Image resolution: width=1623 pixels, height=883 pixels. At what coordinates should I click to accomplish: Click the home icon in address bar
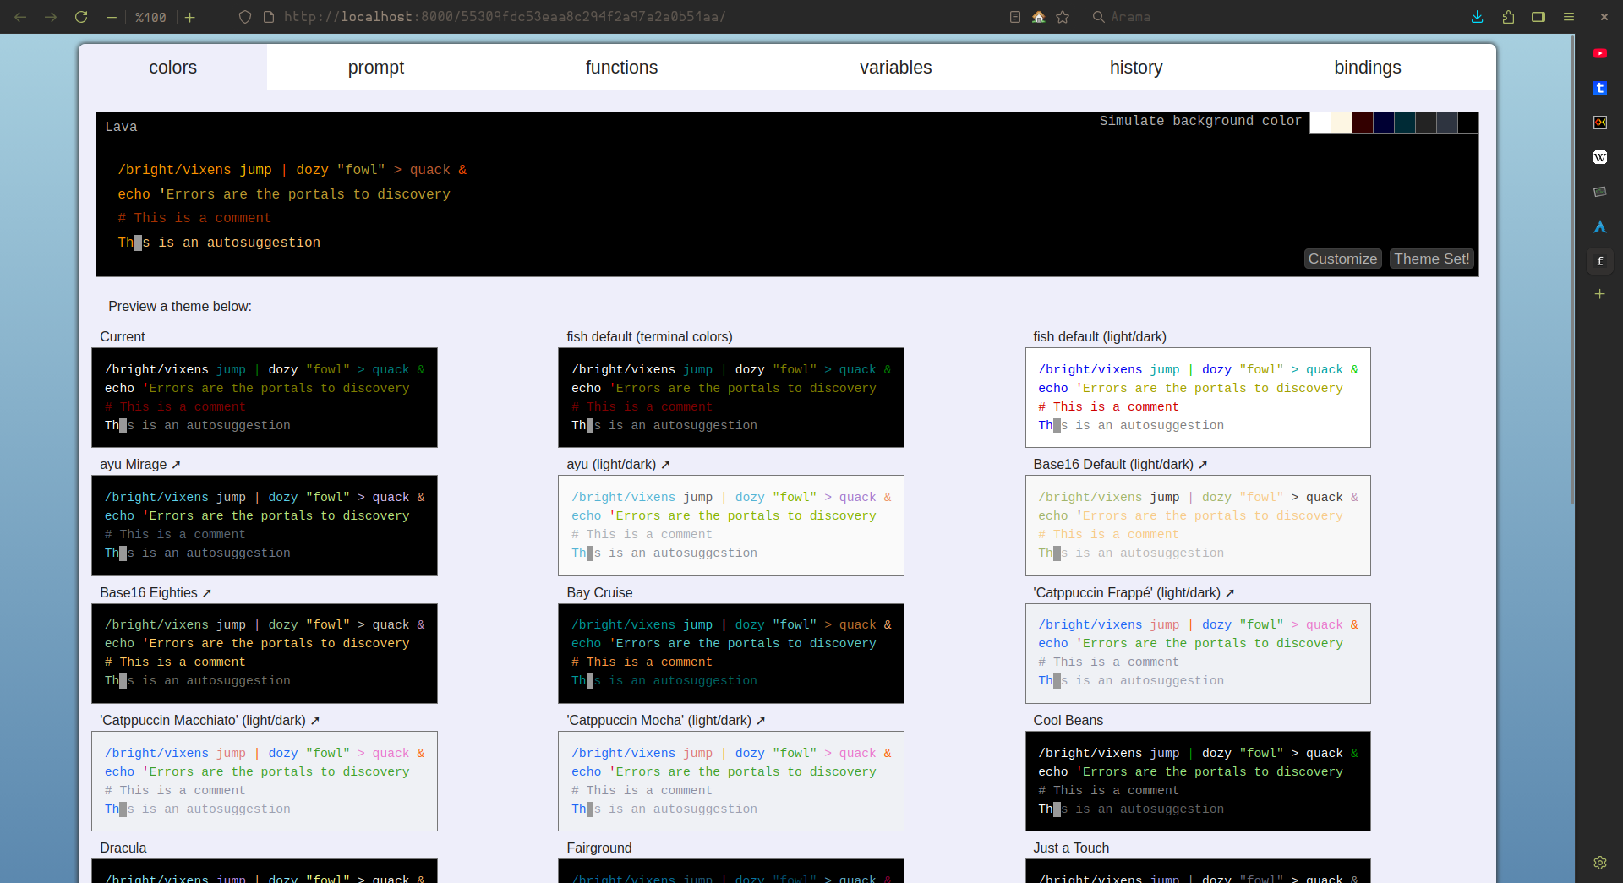click(1039, 17)
